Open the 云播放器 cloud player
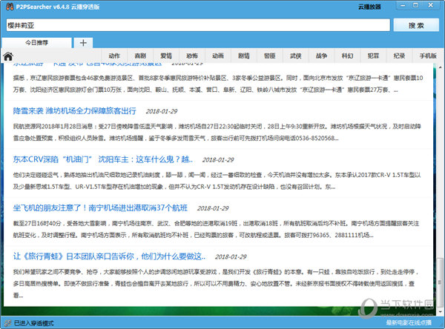The height and width of the screenshot is (329, 445). (x=369, y=7)
